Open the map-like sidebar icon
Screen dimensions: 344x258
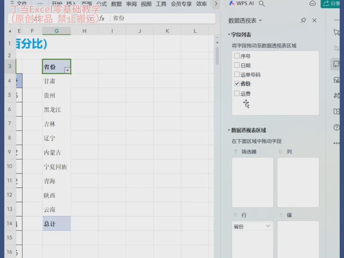[336, 111]
